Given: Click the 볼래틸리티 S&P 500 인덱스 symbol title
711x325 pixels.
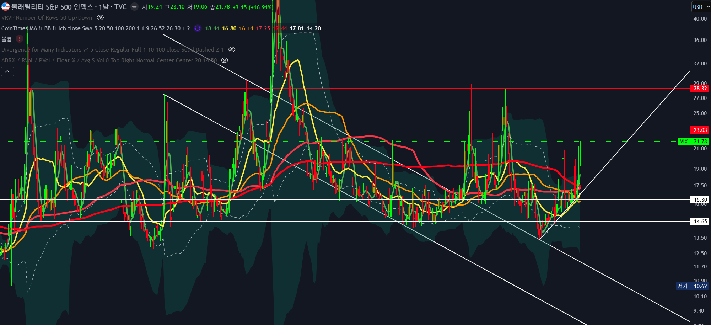Looking at the screenshot, I should click(52, 7).
